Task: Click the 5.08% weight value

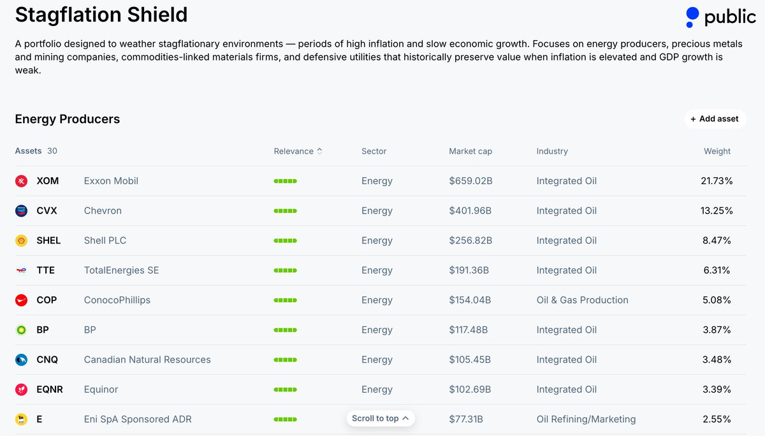Action: 717,300
